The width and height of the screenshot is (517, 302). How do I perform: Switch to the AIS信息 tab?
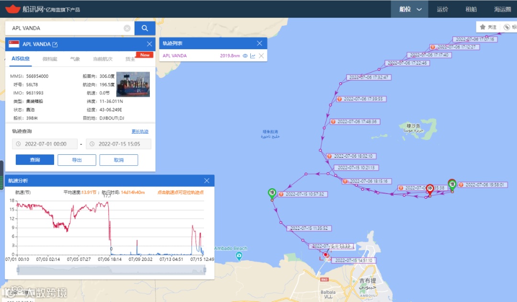[21, 59]
